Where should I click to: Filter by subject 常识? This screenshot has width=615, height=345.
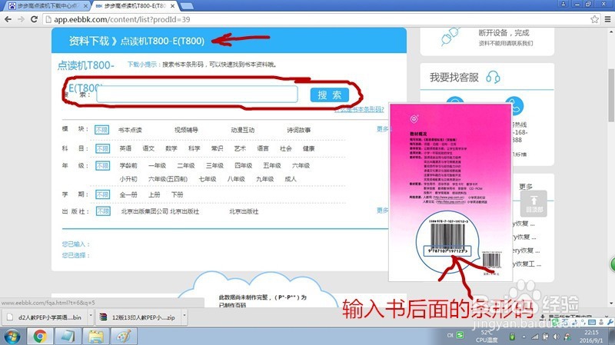[217, 148]
